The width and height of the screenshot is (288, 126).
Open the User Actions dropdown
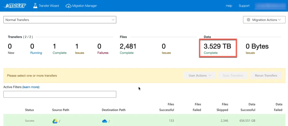point(200,75)
